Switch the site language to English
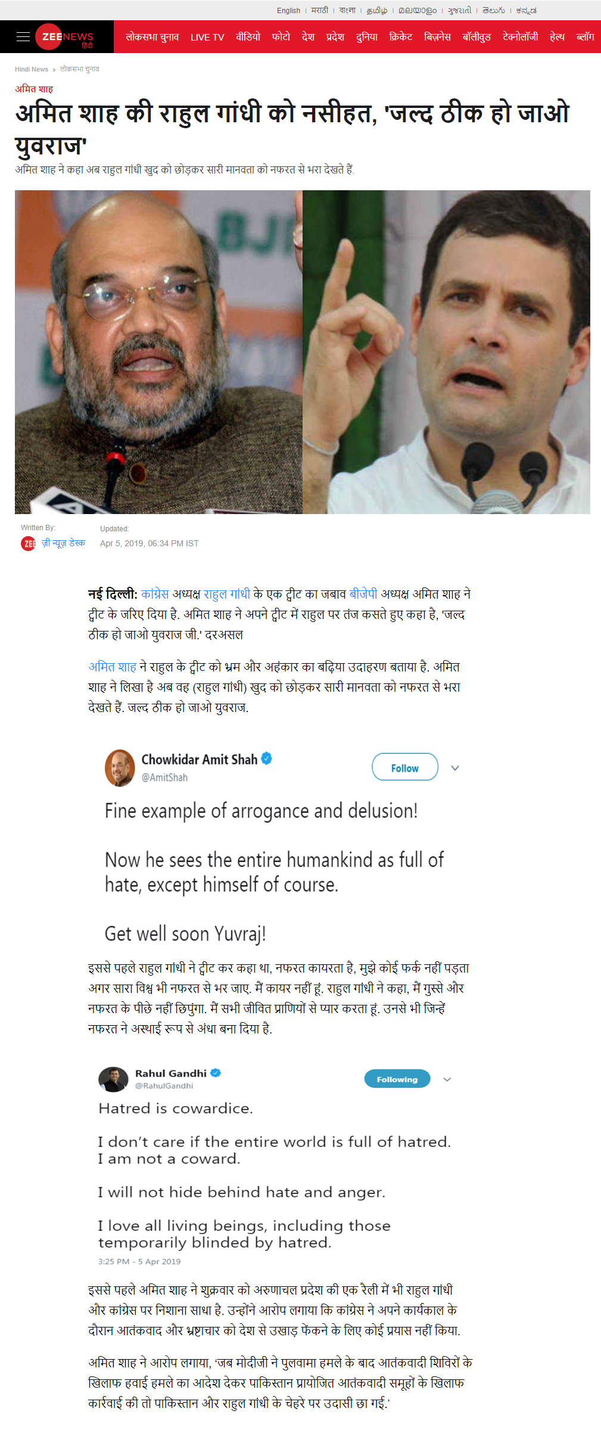This screenshot has height=1439, width=601. 288,11
